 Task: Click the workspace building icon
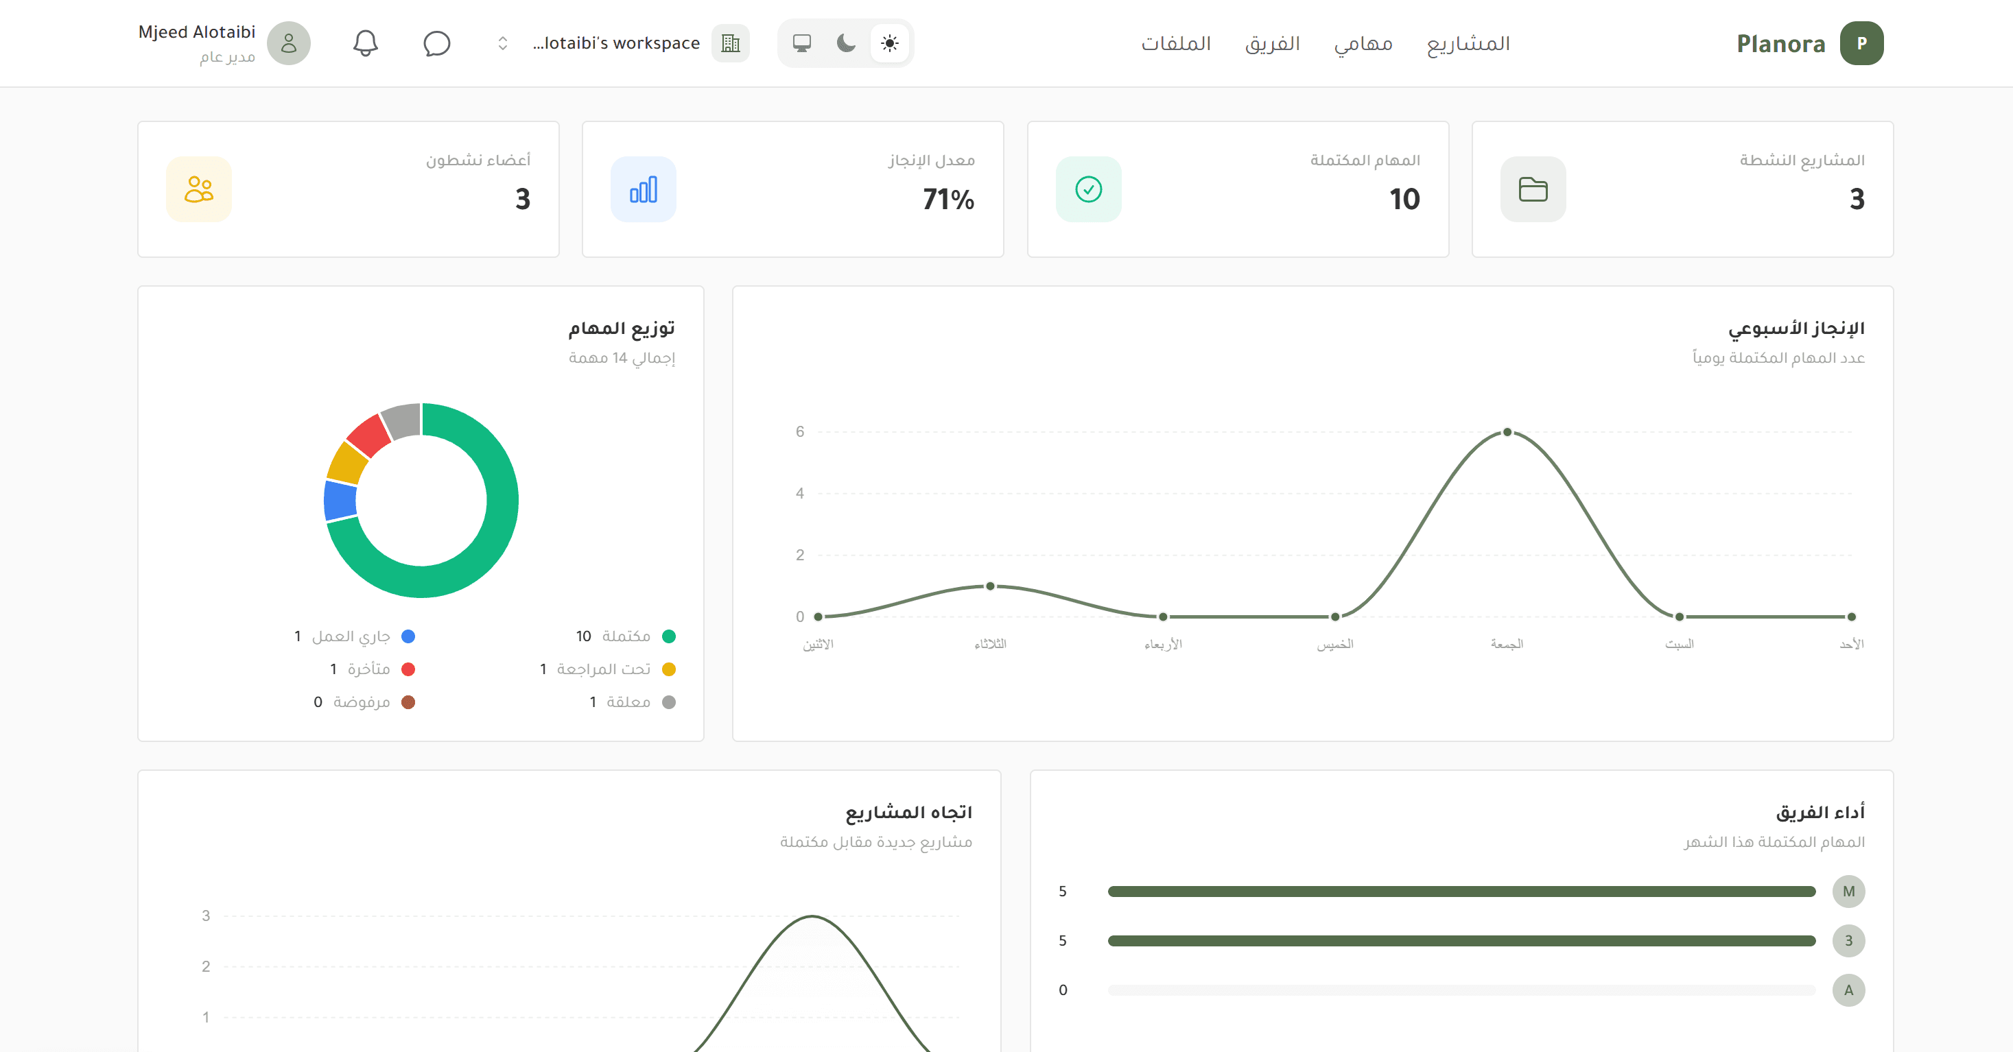click(x=731, y=43)
